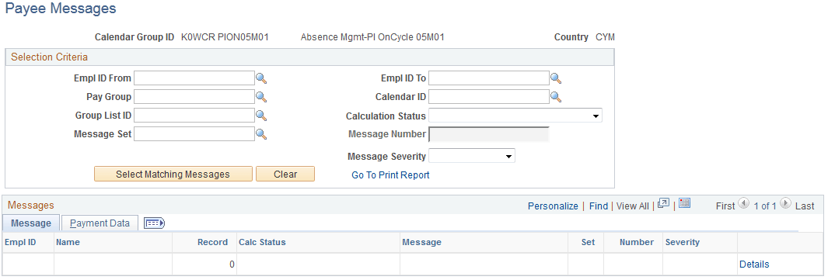Focus the Empl ID From field

click(194, 78)
